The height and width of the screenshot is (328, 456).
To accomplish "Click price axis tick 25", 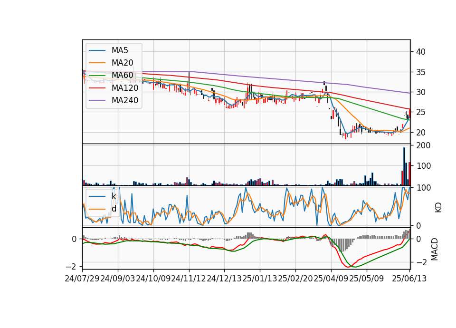I will pyautogui.click(x=421, y=112).
